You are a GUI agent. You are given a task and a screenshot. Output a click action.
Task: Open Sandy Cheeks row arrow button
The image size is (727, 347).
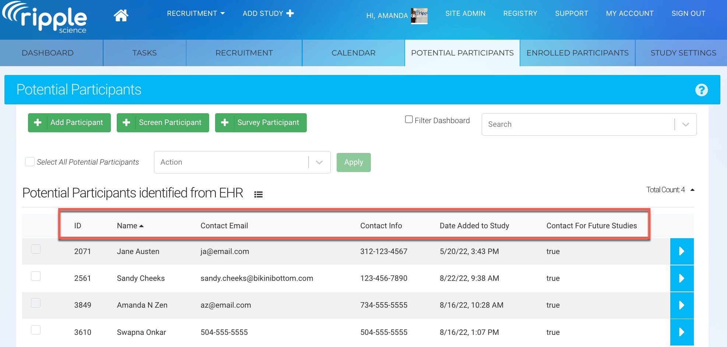pos(681,278)
